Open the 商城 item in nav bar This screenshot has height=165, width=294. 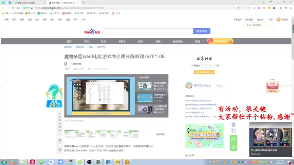click(x=158, y=41)
